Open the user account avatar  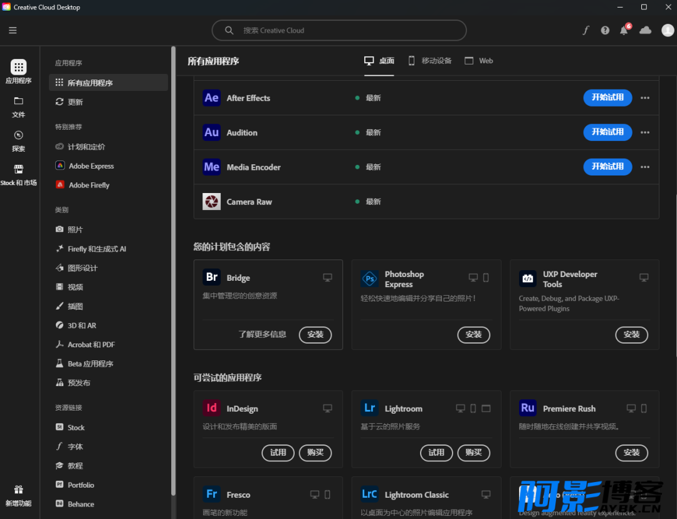point(668,30)
